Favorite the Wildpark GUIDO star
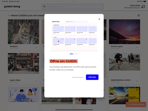 [36, 23]
